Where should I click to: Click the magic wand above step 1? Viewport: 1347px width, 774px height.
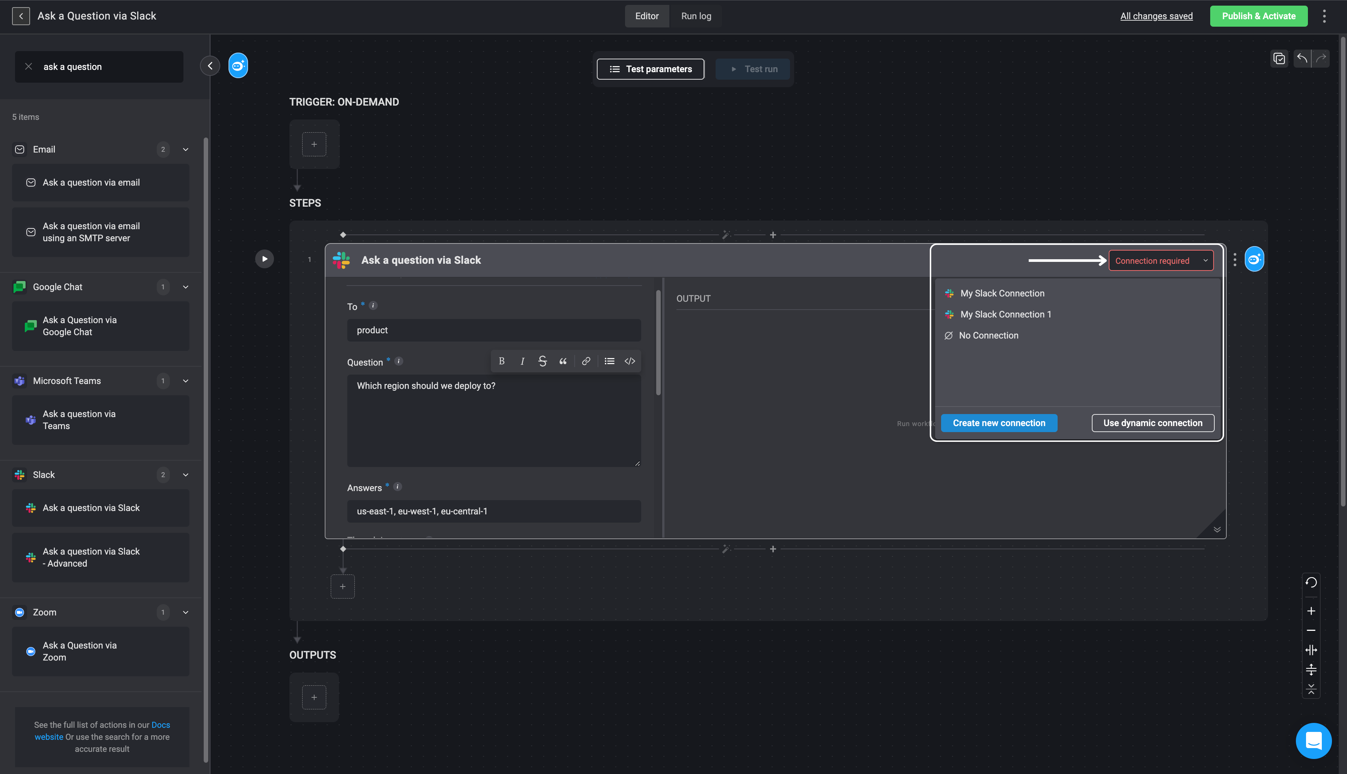pos(726,234)
